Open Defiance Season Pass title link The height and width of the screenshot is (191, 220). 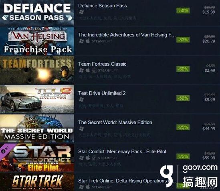point(103,6)
